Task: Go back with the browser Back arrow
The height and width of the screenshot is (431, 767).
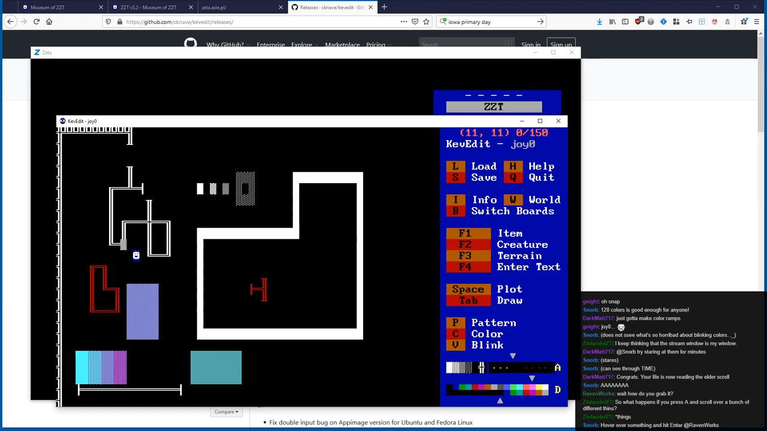Action: (10, 22)
